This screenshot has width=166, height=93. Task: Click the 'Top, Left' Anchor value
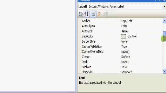point(127,21)
